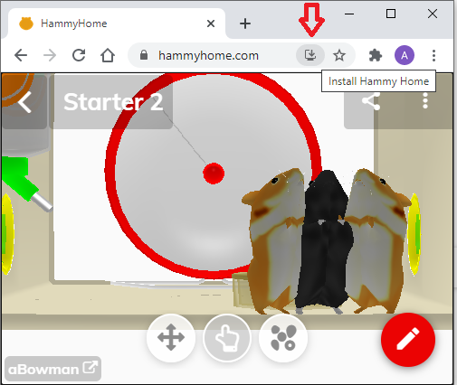Viewport: 457px width, 385px height.
Task: Open the purple profile avatar 'A'
Action: pyautogui.click(x=405, y=55)
